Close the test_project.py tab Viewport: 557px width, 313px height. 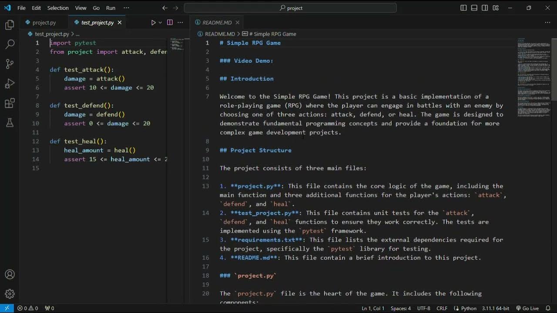pyautogui.click(x=120, y=23)
